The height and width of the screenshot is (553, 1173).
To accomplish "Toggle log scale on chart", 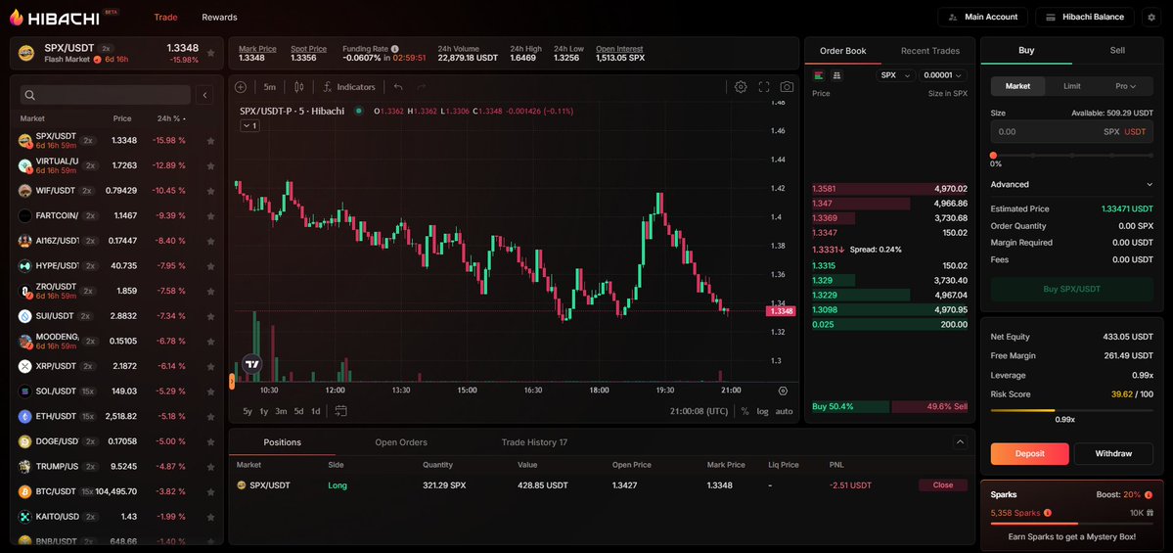I will (x=762, y=411).
